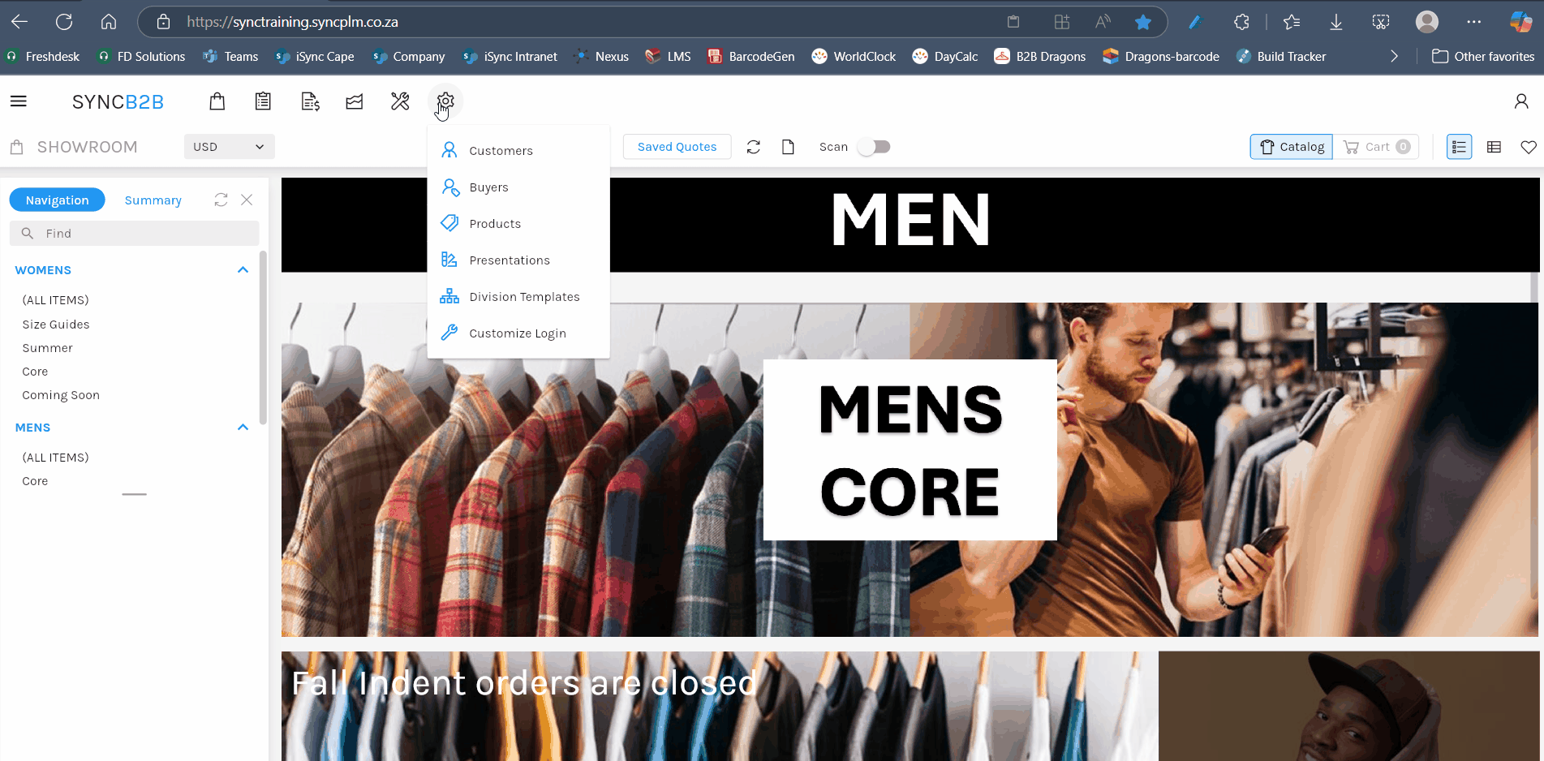Select Presentations from the settings menu
The image size is (1544, 761).
pyautogui.click(x=518, y=260)
